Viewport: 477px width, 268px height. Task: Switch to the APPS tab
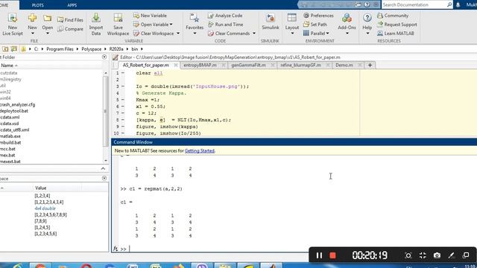click(x=72, y=5)
